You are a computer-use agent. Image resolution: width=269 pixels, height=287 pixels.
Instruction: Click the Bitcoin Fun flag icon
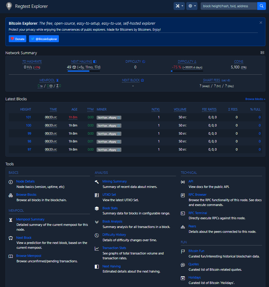(183, 251)
